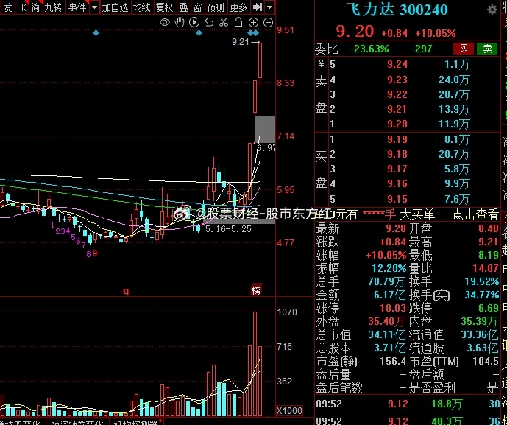Expand the dropdown arrow after 事件

click(93, 7)
